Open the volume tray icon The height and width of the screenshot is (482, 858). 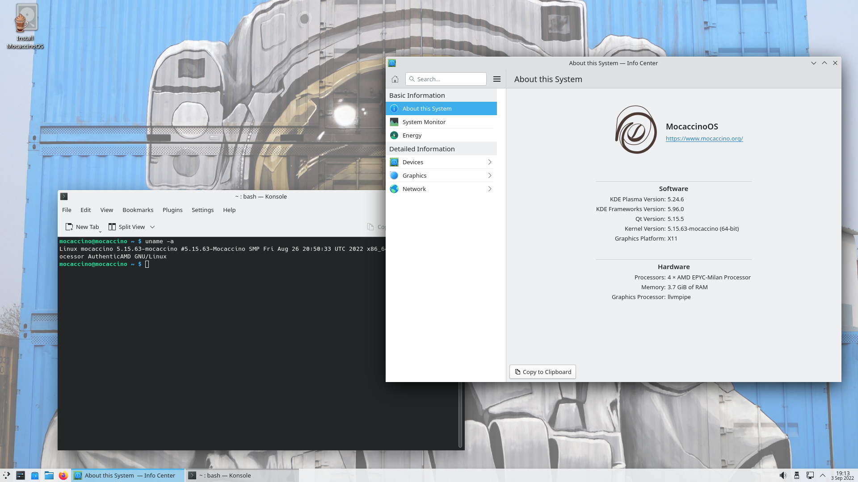(x=783, y=475)
